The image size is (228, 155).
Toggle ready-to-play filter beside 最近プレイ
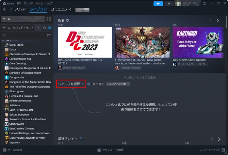pos(81,139)
